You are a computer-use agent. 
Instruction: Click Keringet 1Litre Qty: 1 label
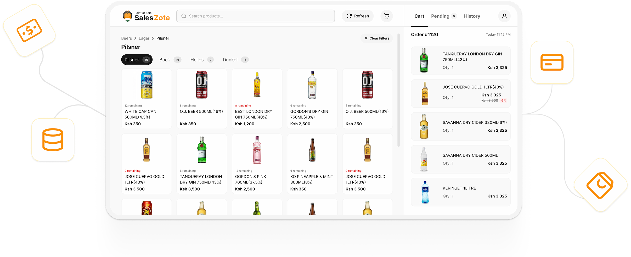click(x=448, y=196)
